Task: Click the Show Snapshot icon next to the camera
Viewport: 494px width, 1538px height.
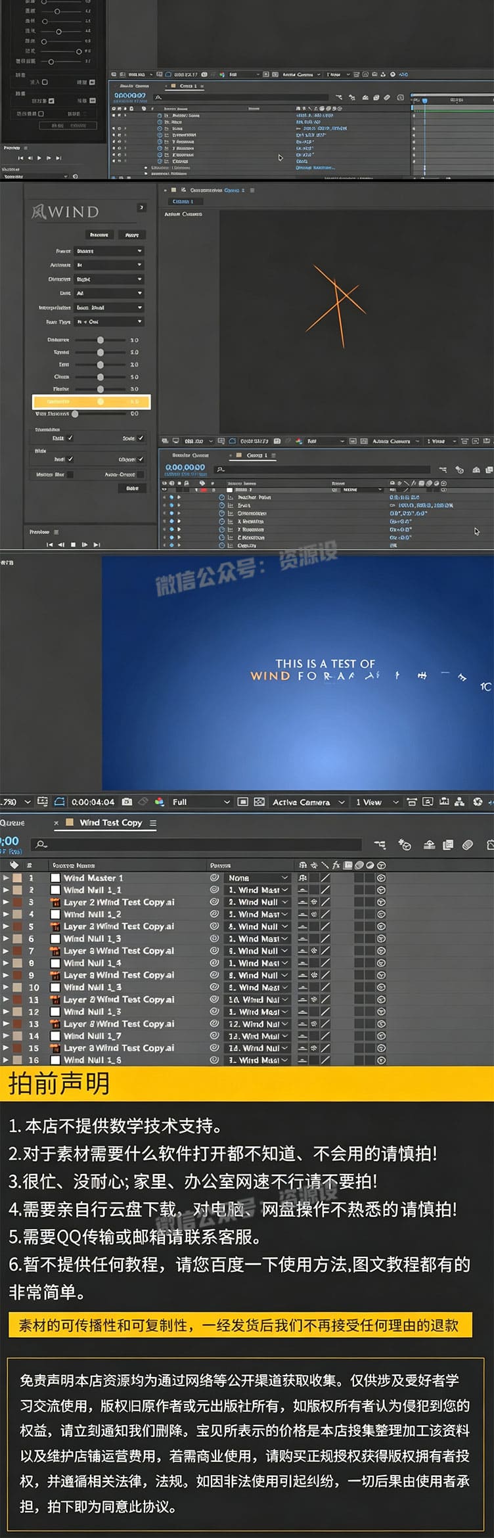Action: pyautogui.click(x=143, y=802)
